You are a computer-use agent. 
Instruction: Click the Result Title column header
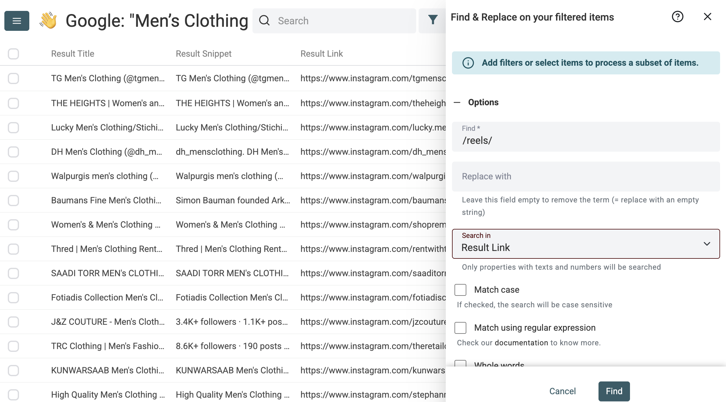pyautogui.click(x=73, y=54)
